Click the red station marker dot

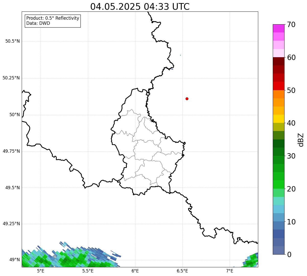click(187, 99)
